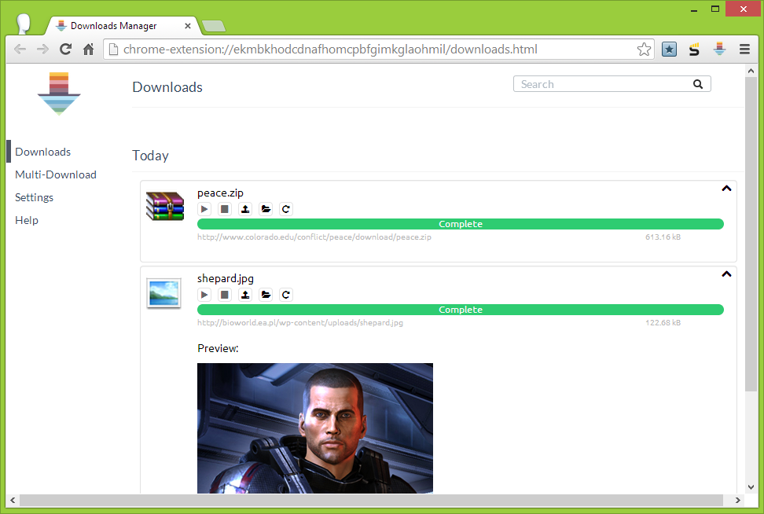Click the peace.zip source URL

314,237
